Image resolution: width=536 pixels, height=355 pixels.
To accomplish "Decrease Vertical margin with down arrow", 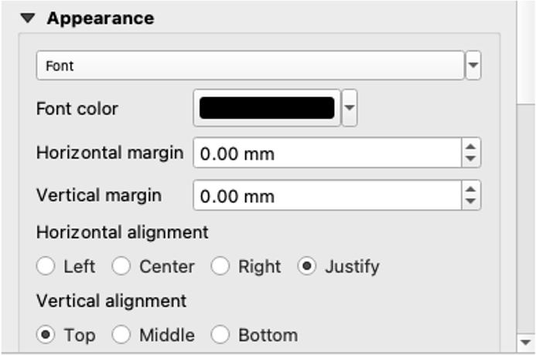I will pyautogui.click(x=470, y=202).
